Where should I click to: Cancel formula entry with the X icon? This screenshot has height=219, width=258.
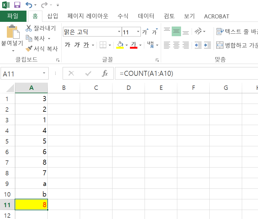tap(71, 73)
